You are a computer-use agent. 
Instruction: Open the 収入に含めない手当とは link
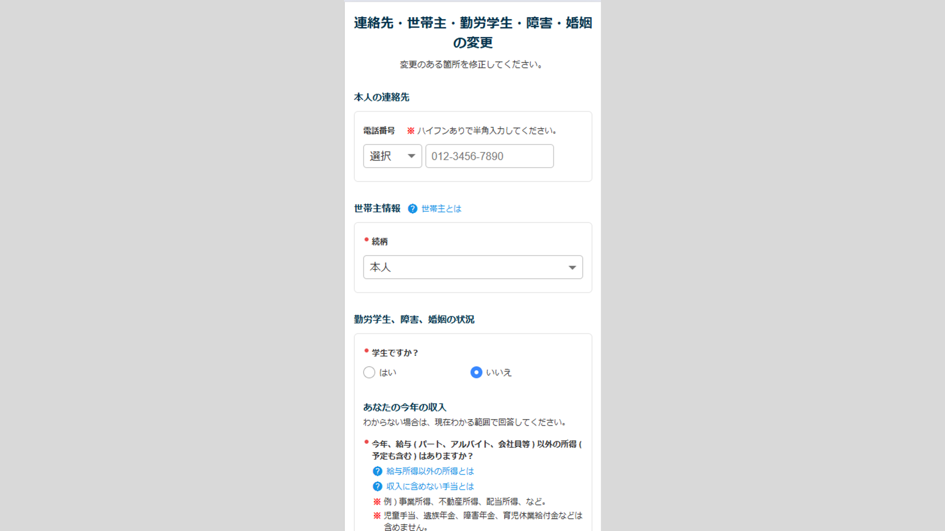[430, 486]
